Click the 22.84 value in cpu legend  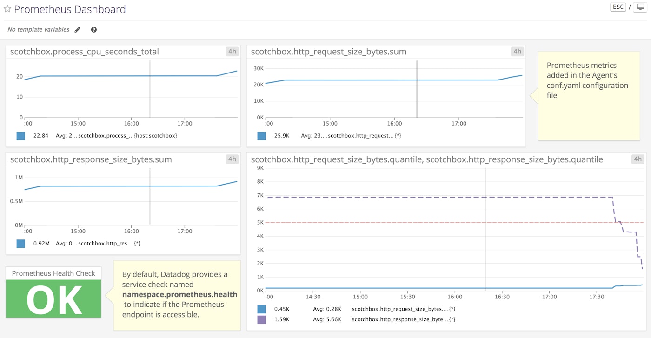[x=41, y=136]
